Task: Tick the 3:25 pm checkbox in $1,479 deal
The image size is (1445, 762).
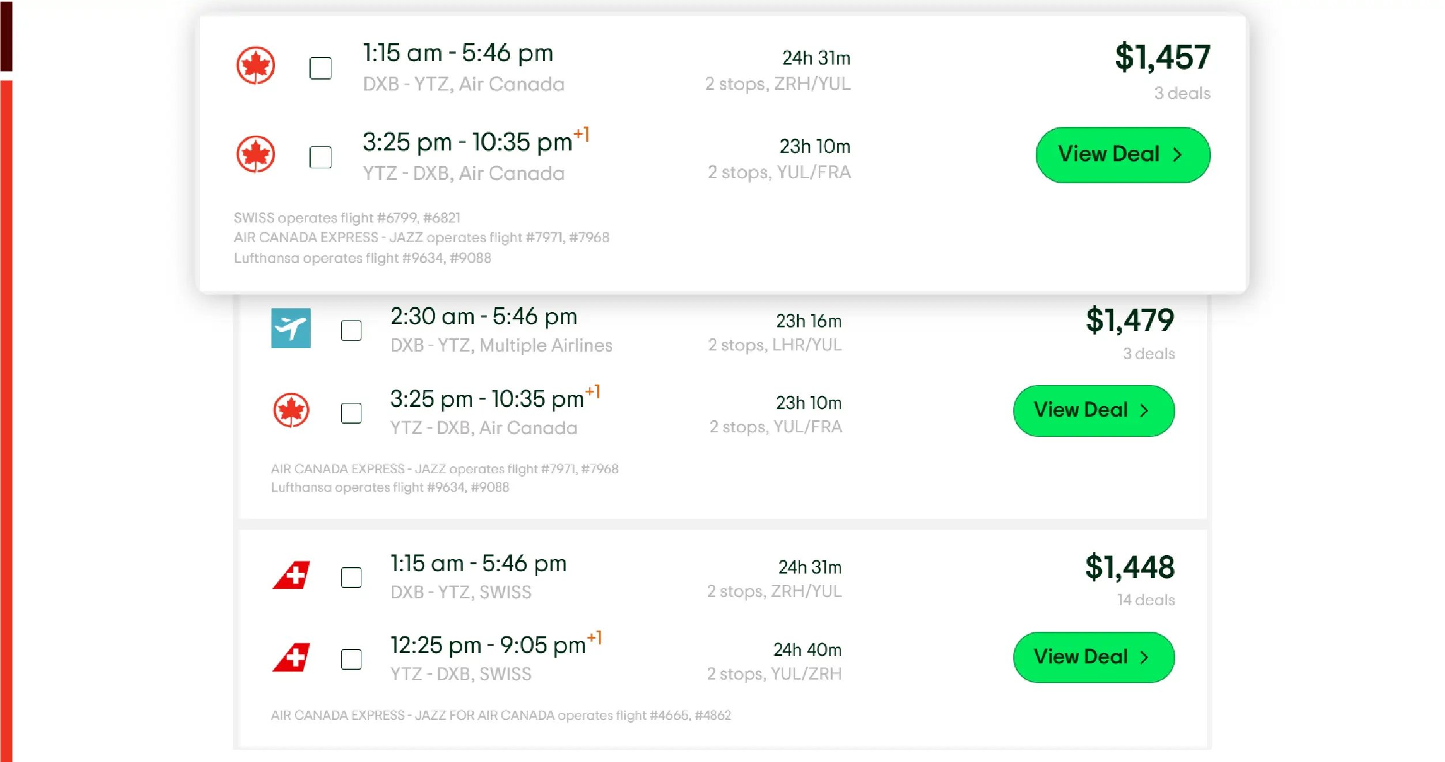Action: 351,413
